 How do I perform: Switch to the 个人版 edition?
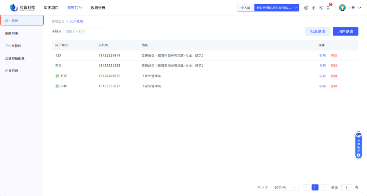point(246,8)
